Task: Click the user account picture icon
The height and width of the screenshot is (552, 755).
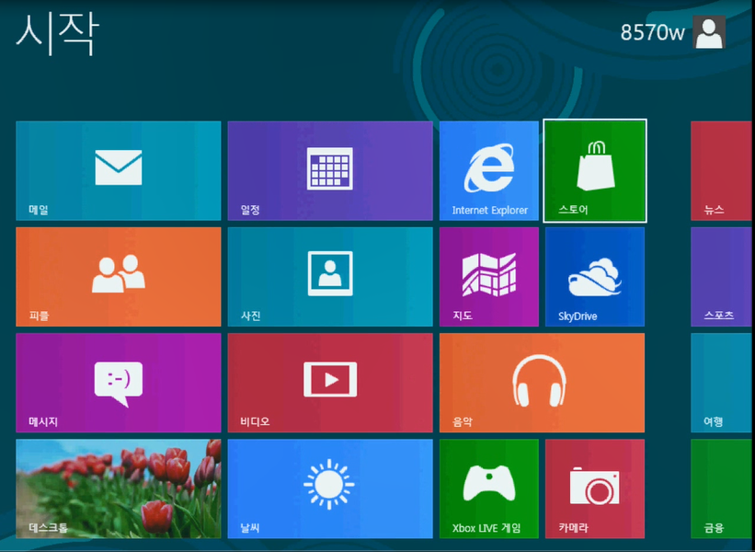Action: pyautogui.click(x=709, y=32)
